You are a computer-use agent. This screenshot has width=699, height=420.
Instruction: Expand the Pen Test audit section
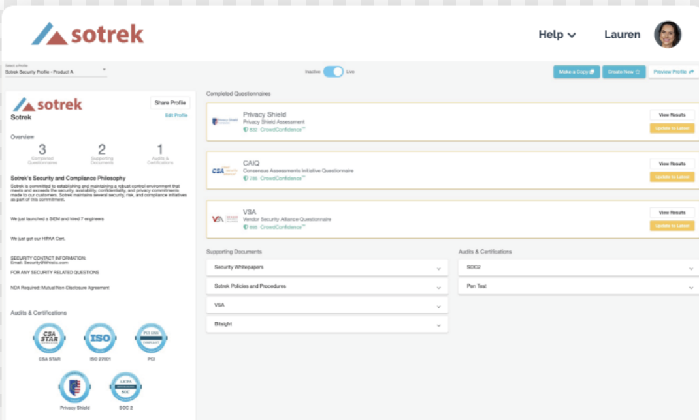[x=579, y=286]
